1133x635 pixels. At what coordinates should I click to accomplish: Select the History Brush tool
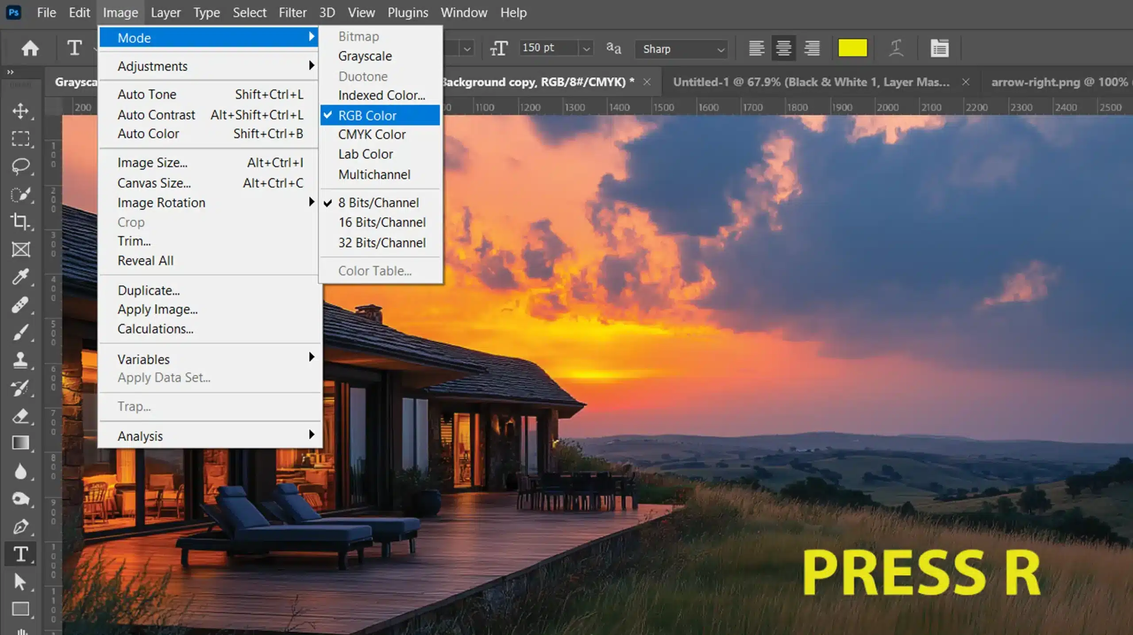(x=20, y=388)
